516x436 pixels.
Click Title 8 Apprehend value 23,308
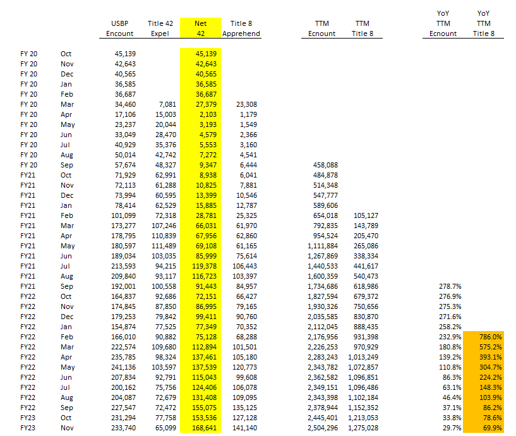click(x=246, y=104)
